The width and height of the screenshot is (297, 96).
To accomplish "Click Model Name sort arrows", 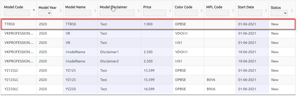I will (95, 11).
